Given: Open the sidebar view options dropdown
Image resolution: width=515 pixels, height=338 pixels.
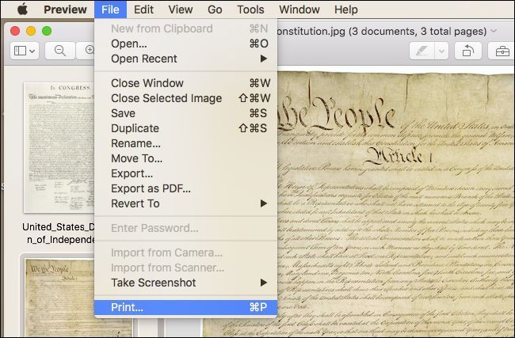Looking at the screenshot, I should point(25,51).
